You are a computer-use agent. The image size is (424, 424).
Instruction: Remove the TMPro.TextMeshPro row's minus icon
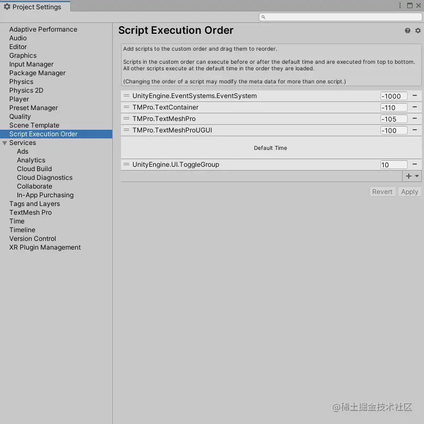pos(415,118)
